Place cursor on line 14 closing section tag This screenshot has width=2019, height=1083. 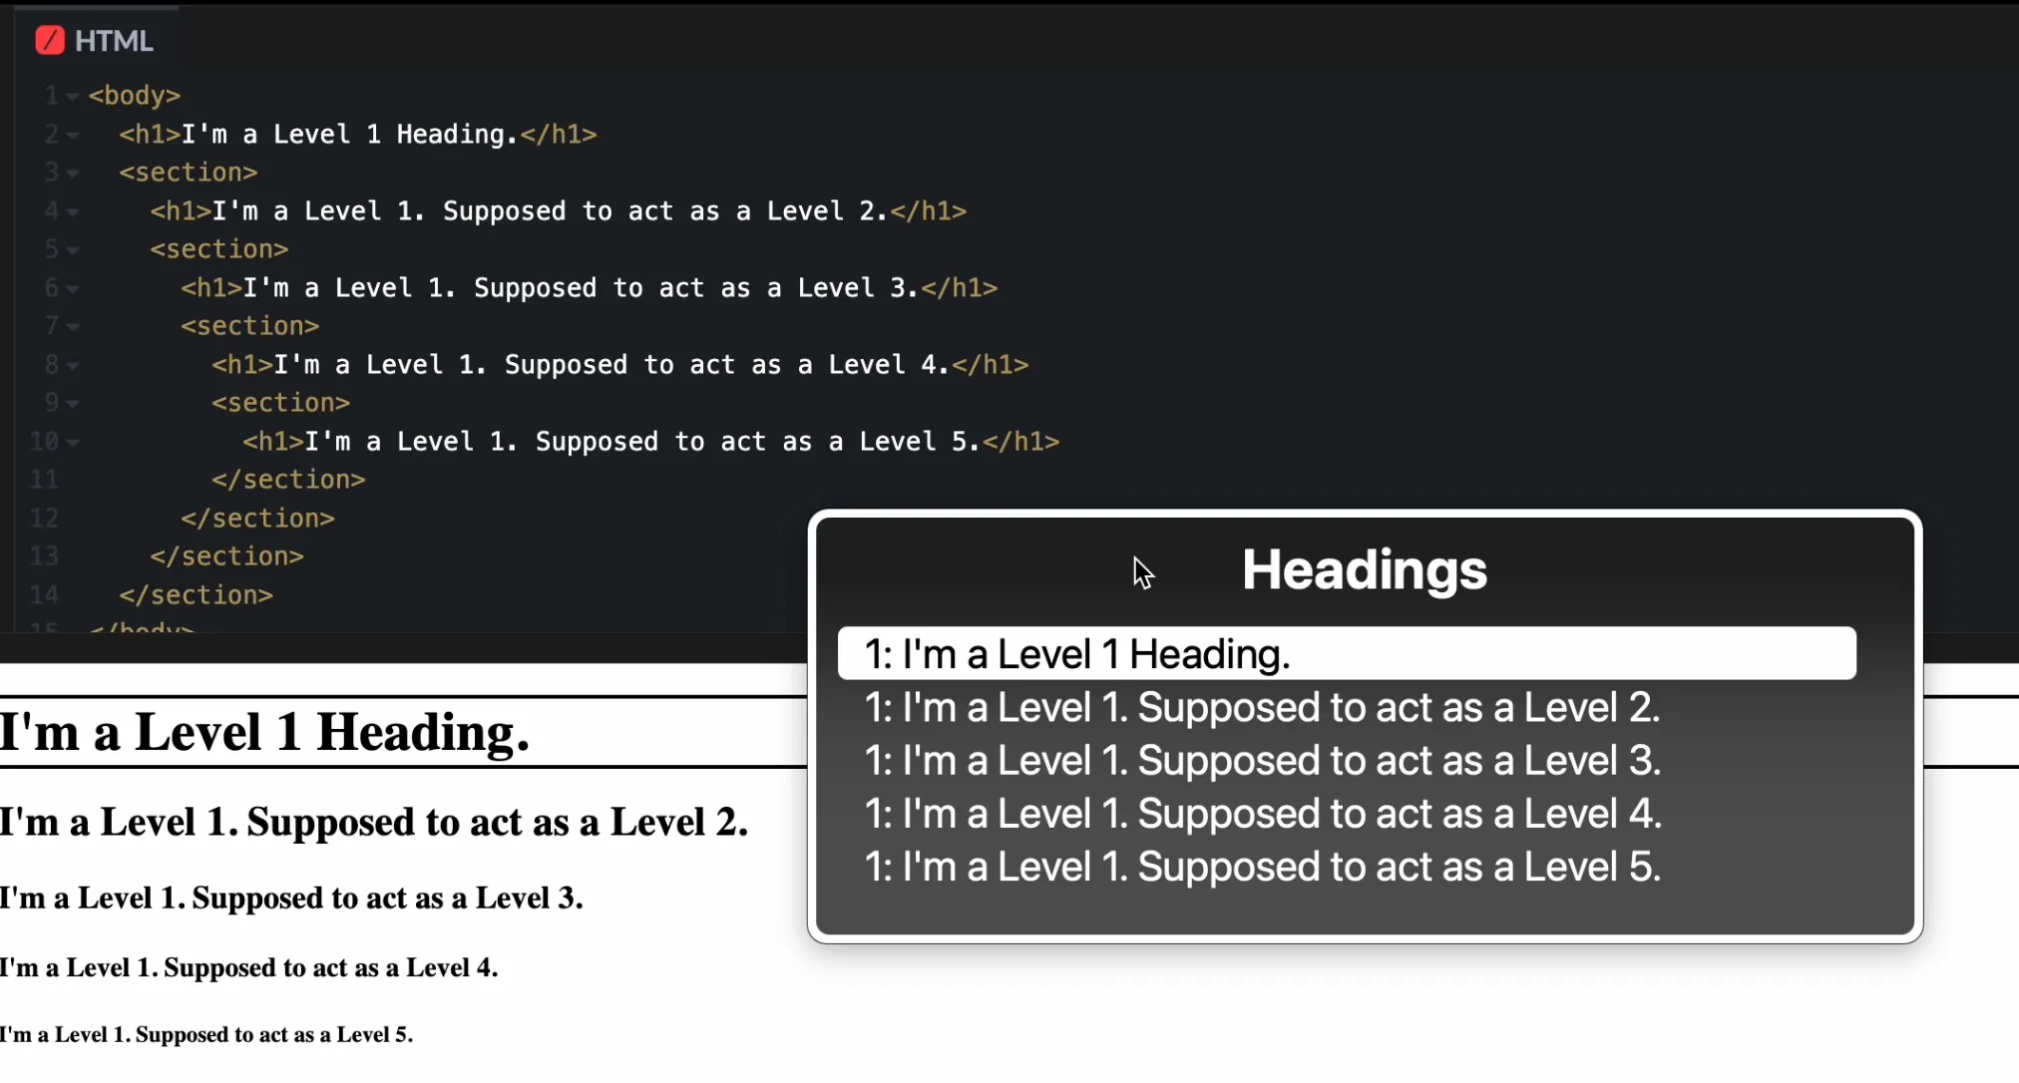[196, 595]
